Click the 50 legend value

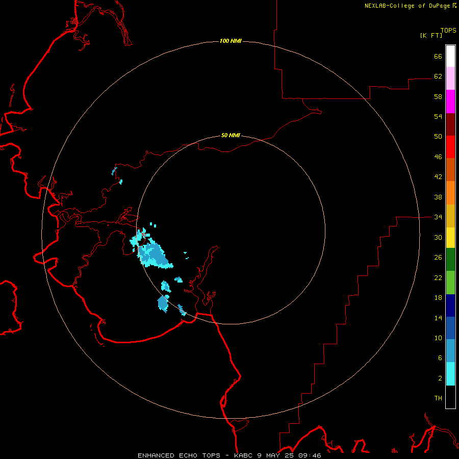coord(438,137)
